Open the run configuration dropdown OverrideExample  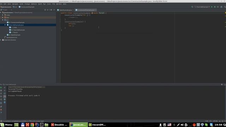(x=202, y=7)
